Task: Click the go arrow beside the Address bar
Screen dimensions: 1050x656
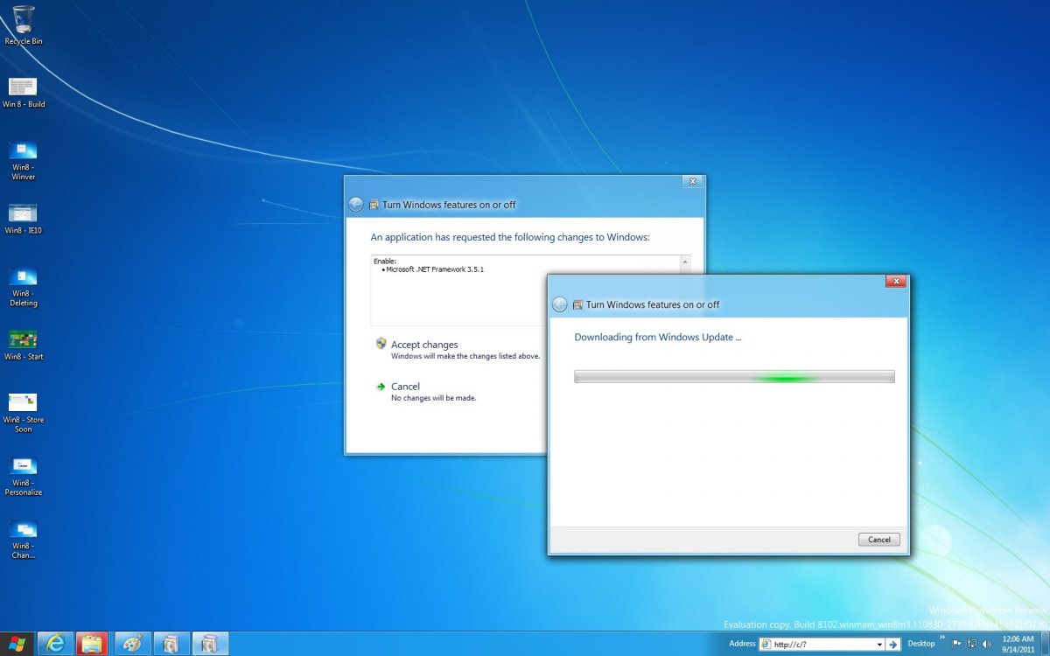Action: coord(893,644)
